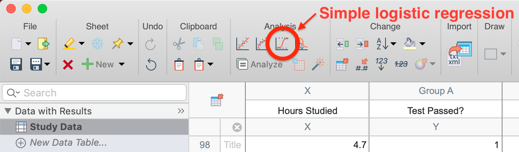Collapse the Data with Results section
The width and height of the screenshot is (519, 152).
tap(8, 111)
